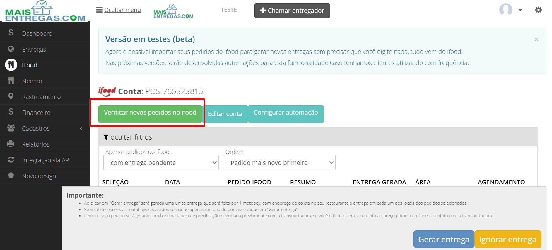Click the MaisEntregas logo in top bar
Screen dimensions: 552x250
[173, 11]
